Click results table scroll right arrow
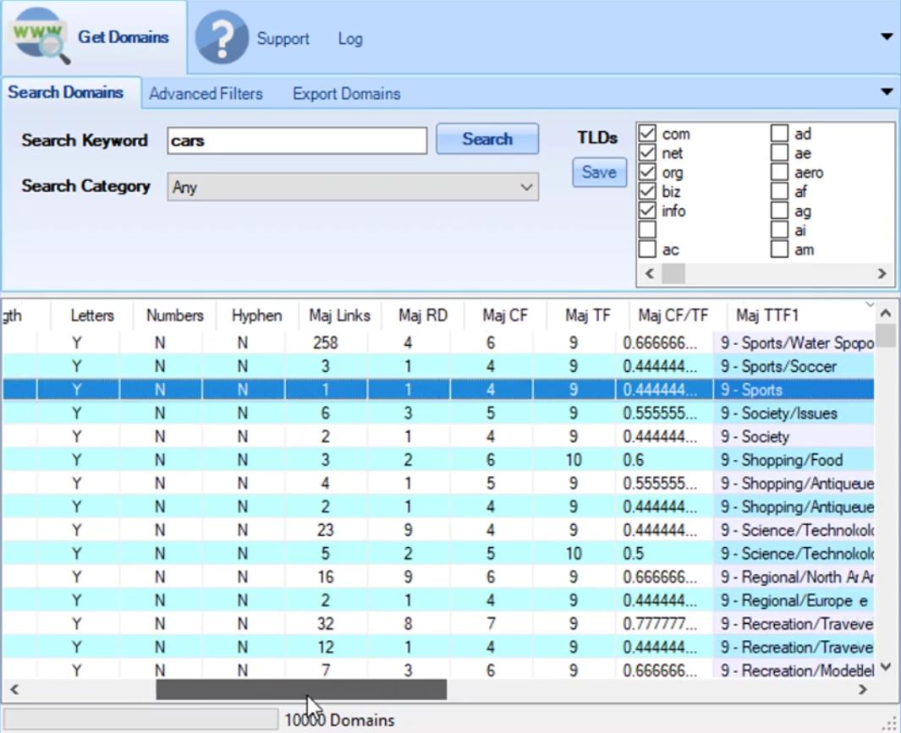 point(862,689)
